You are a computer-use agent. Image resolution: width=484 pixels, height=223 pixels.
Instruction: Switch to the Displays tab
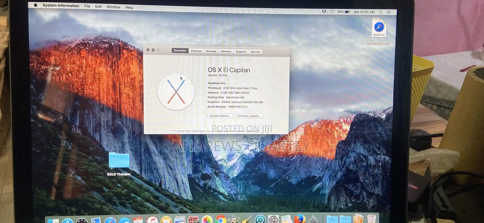pos(196,51)
